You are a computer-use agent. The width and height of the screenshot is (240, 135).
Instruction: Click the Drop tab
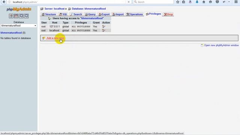pyautogui.click(x=168, y=14)
